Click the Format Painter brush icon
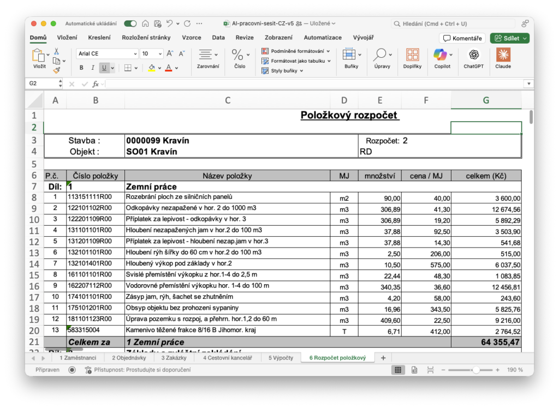This screenshot has height=409, width=559. 56,70
